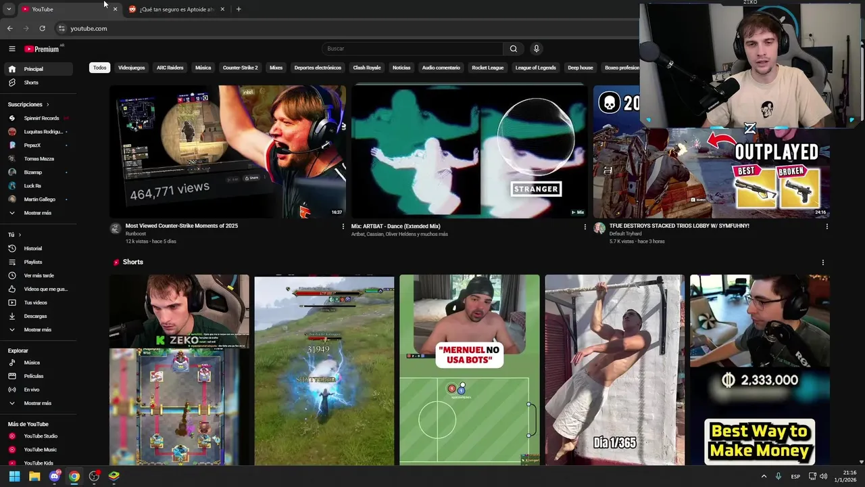Expand Mostrar más under Suscripciones
Viewport: 865px width, 487px height.
pyautogui.click(x=37, y=213)
